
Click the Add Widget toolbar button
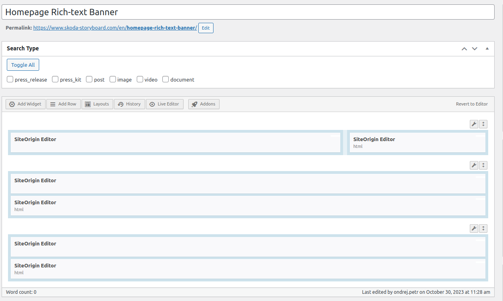click(26, 104)
